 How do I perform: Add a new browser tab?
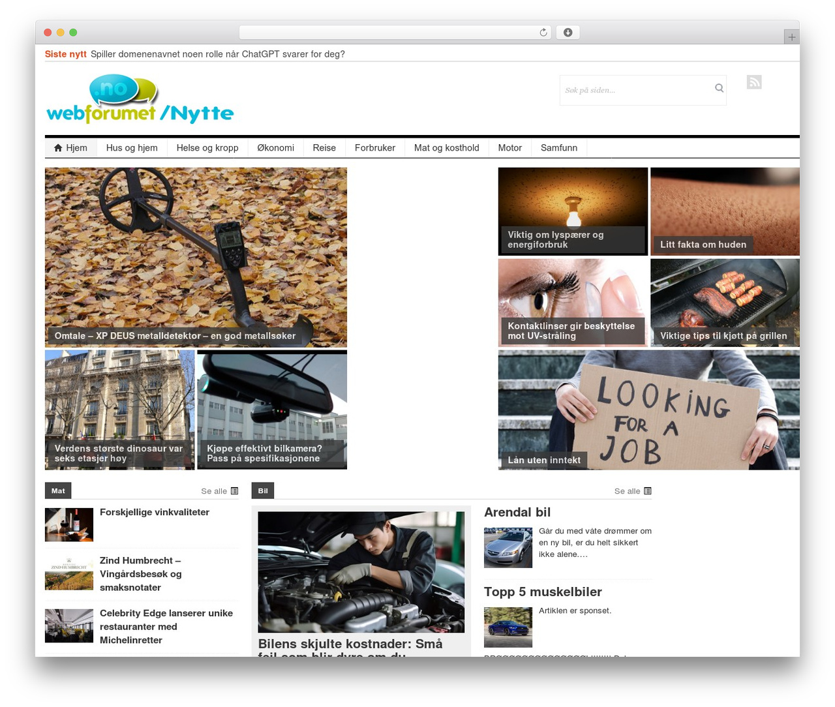pyautogui.click(x=792, y=37)
